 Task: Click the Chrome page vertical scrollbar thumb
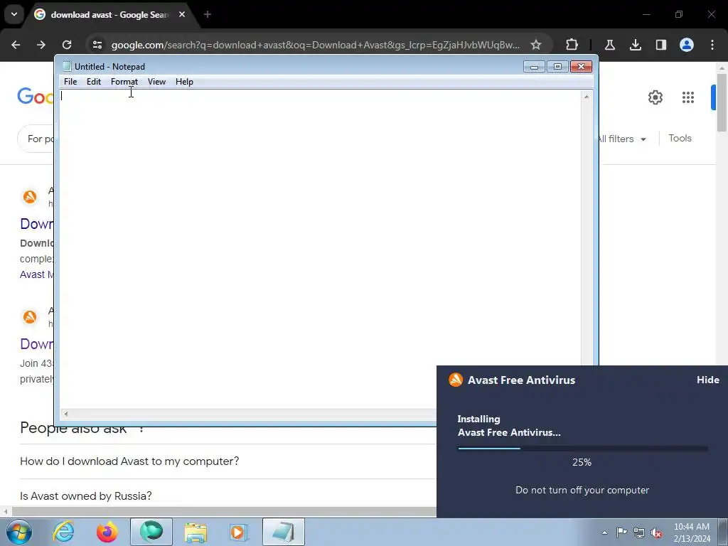tap(722, 102)
